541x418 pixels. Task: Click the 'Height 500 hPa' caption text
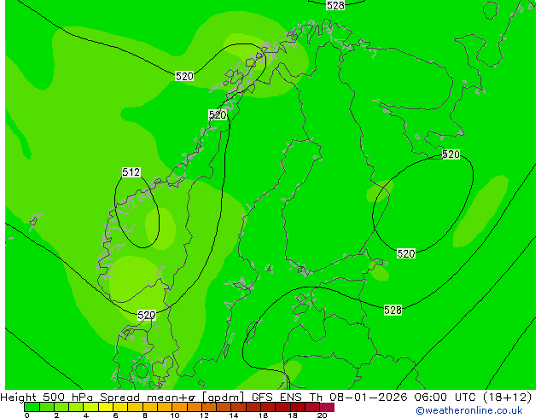(x=47, y=397)
